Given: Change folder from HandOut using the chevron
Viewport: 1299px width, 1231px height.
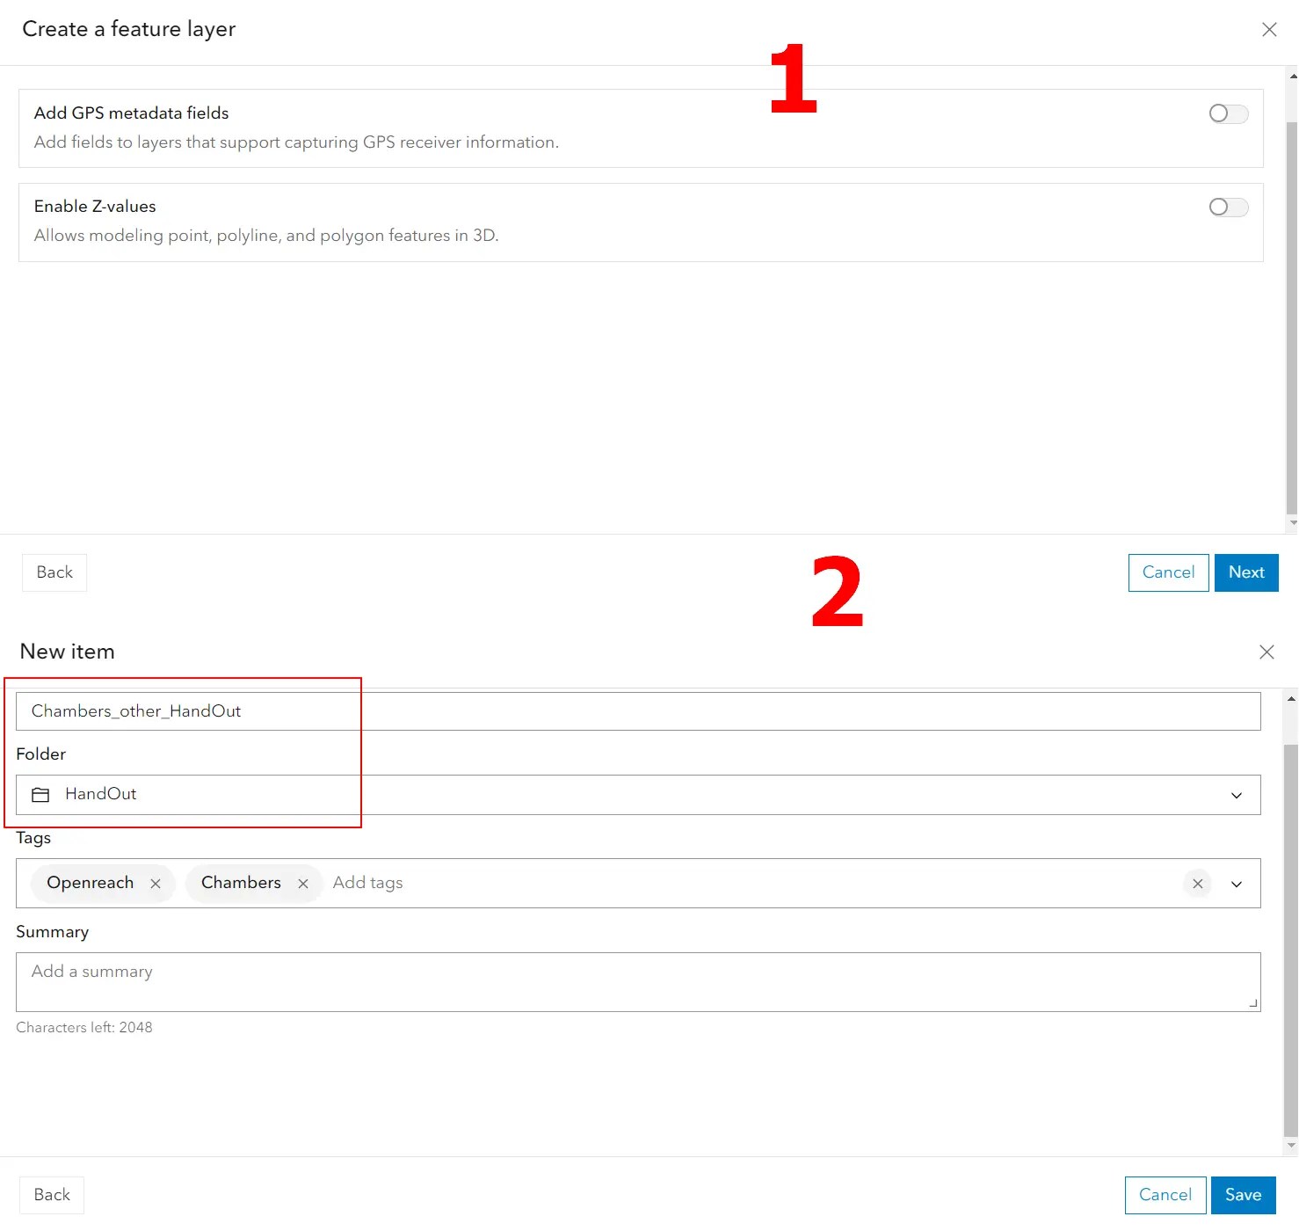Looking at the screenshot, I should [1236, 794].
